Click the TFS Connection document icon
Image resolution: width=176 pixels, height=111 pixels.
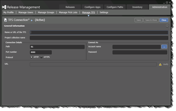5,20
